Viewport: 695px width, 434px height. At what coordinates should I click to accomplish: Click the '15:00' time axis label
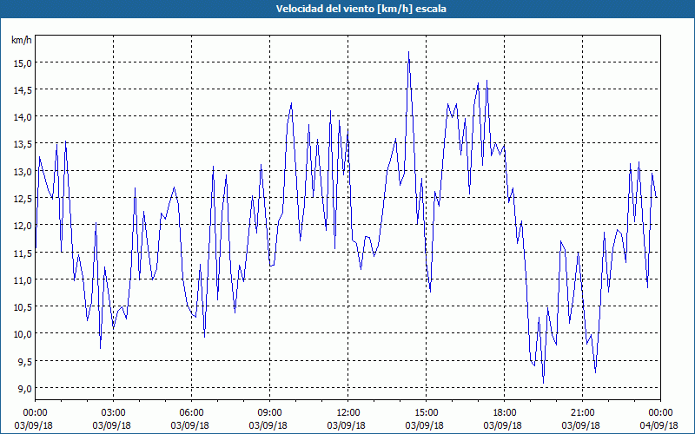426,413
